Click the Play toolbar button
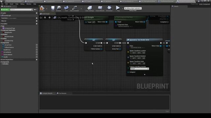This screenshot has width=211, height=118. 118,9
